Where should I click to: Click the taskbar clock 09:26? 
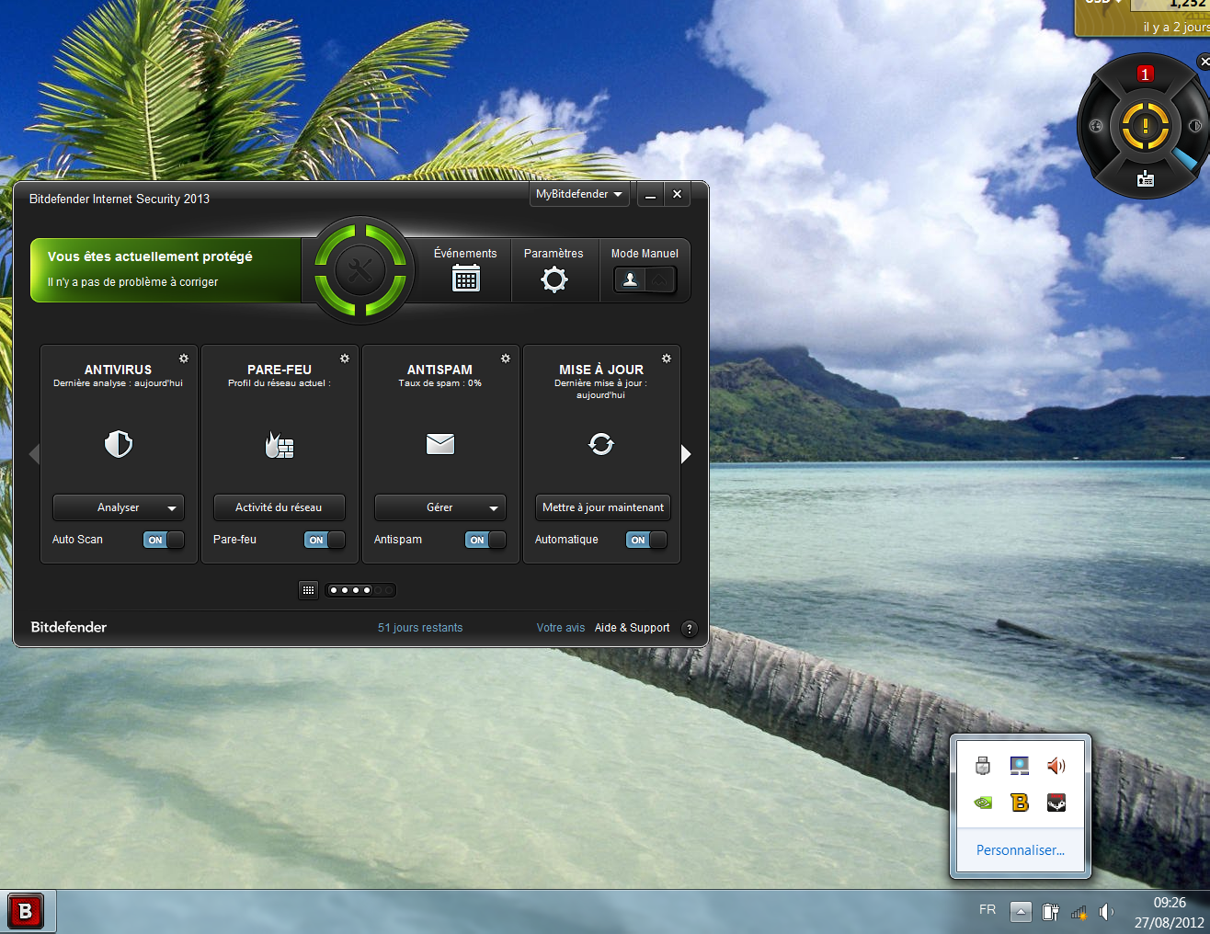click(1170, 903)
